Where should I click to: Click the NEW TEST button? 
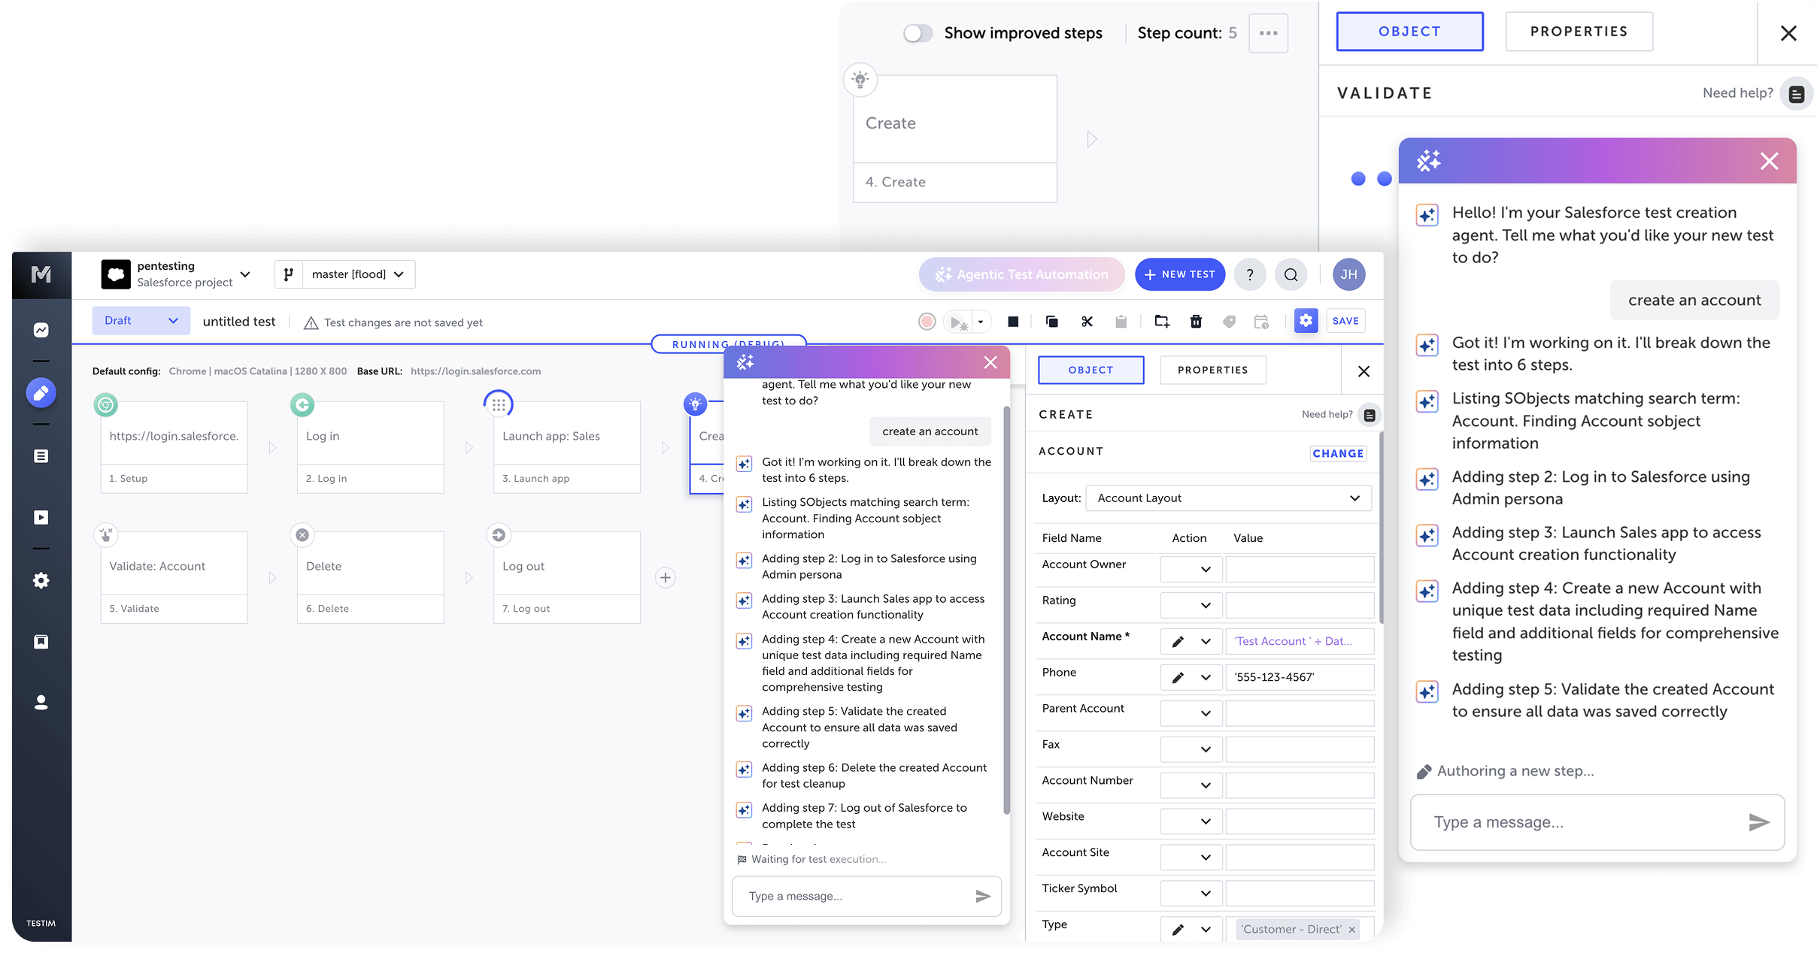1179,274
